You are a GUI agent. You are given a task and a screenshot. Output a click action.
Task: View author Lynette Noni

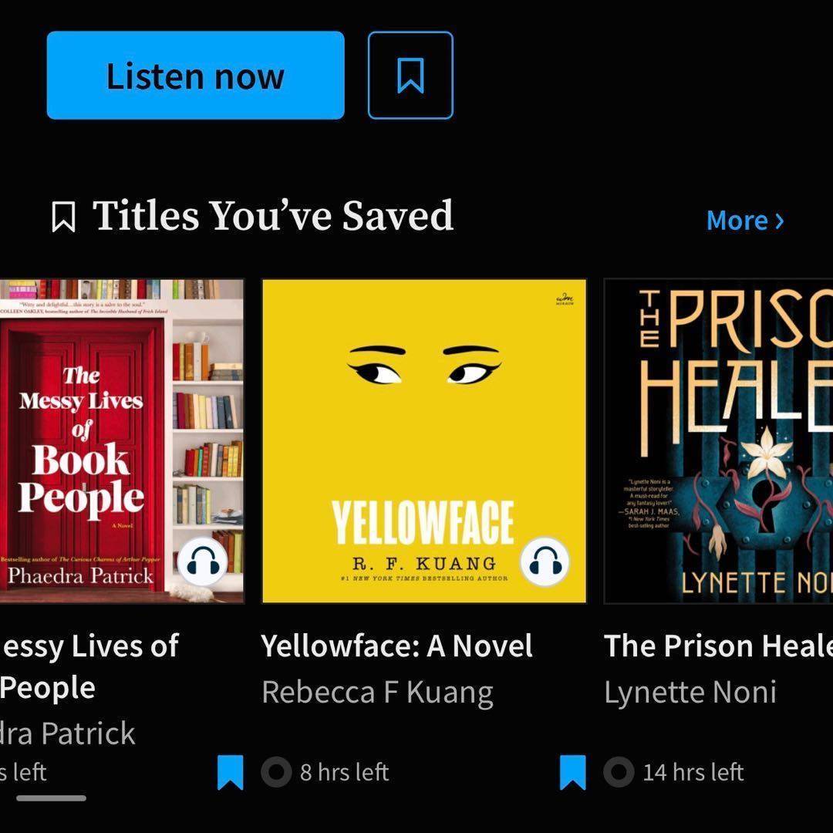click(x=690, y=692)
